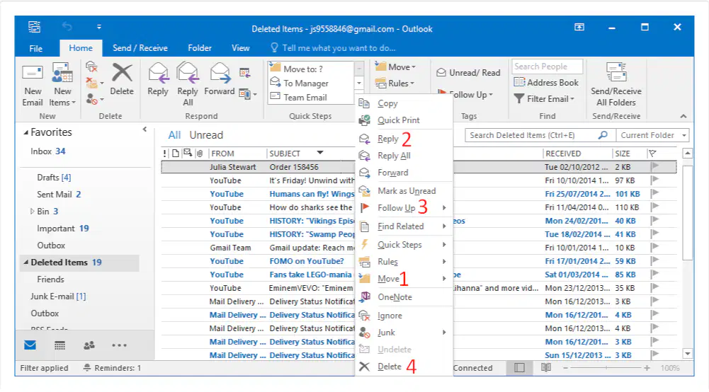Show only Unread messages
This screenshot has height=392, width=709.
(x=206, y=135)
